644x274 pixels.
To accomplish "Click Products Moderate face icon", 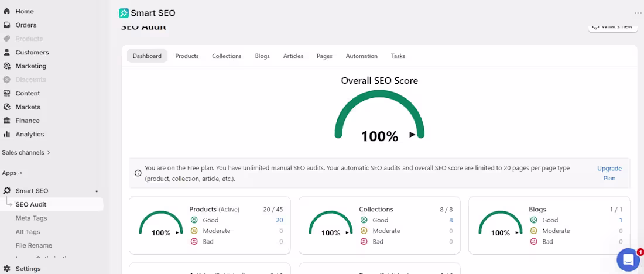I will pos(194,231).
